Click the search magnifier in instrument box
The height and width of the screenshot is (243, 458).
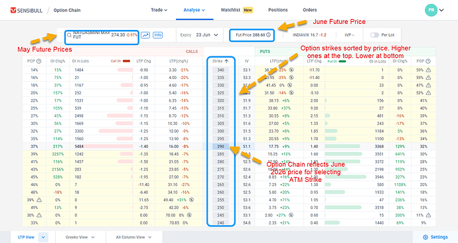[x=69, y=35]
